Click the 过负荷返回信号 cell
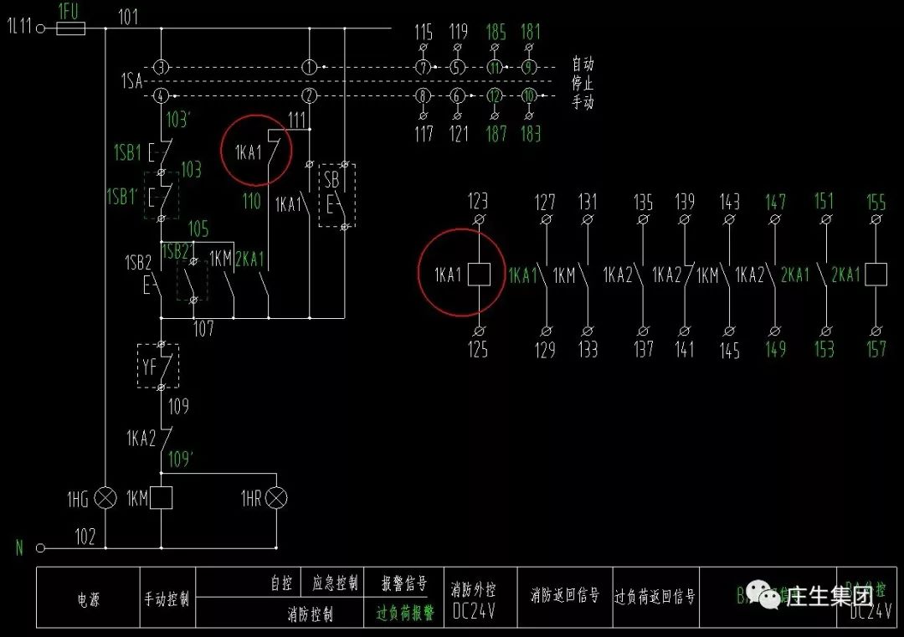 [655, 596]
